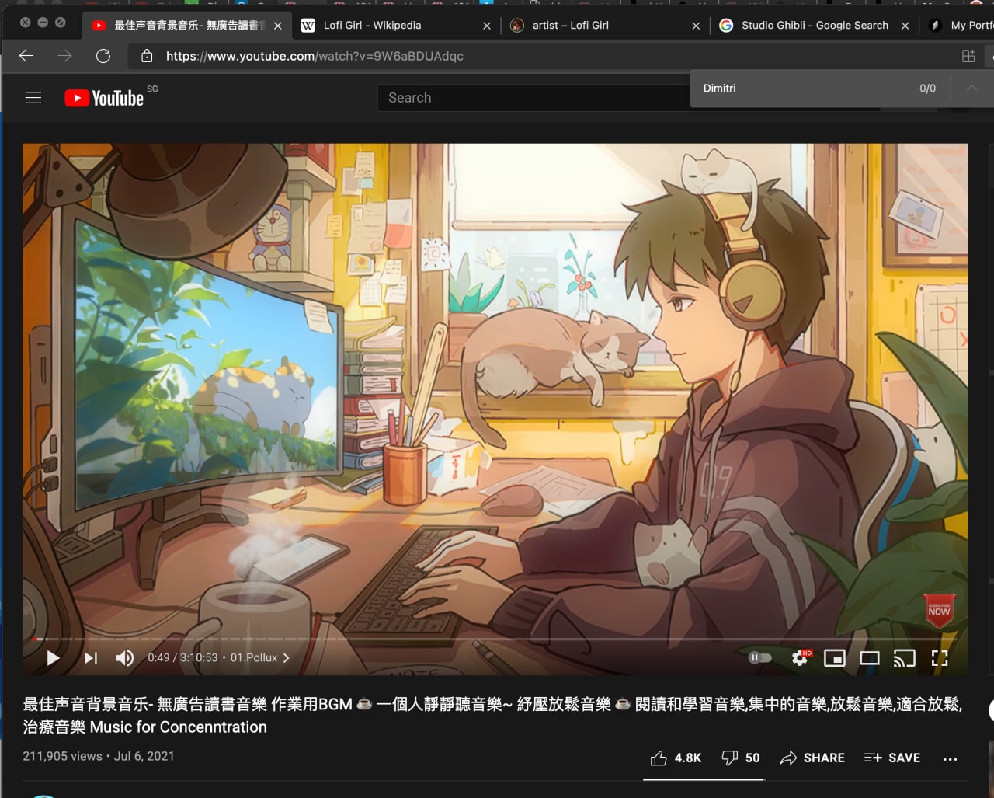Screen dimensions: 994x798
Task: Click the 0/0 find results counter
Action: 927,89
